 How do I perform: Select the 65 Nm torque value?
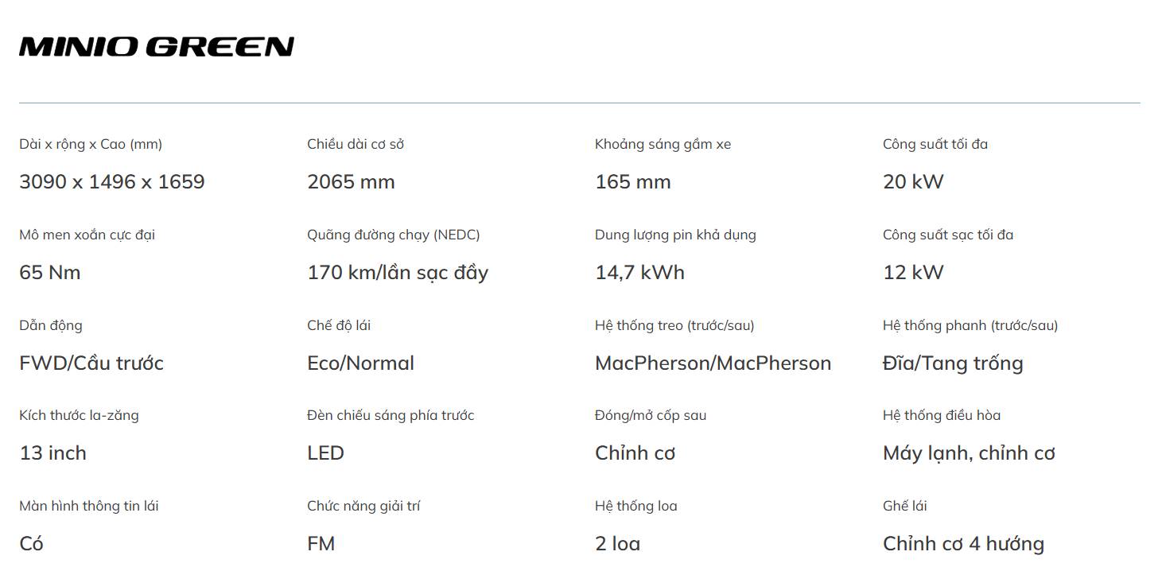pos(49,273)
